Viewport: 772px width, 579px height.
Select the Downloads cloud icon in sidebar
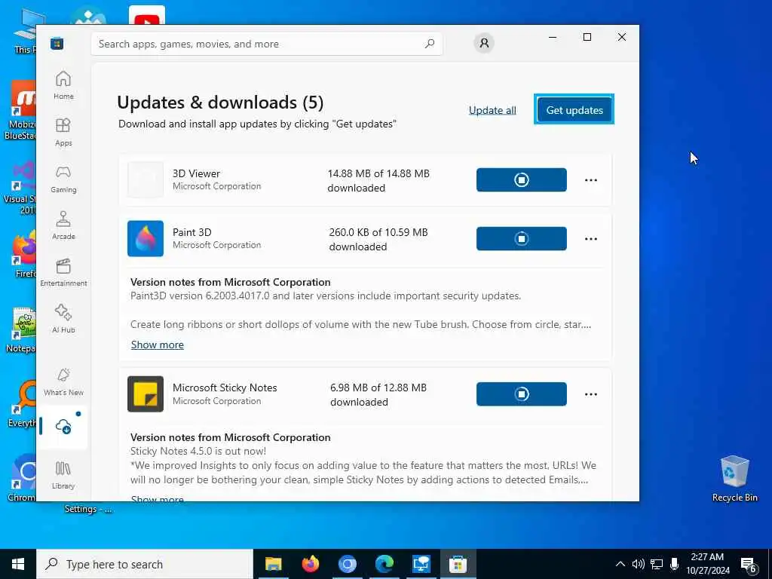pos(63,427)
